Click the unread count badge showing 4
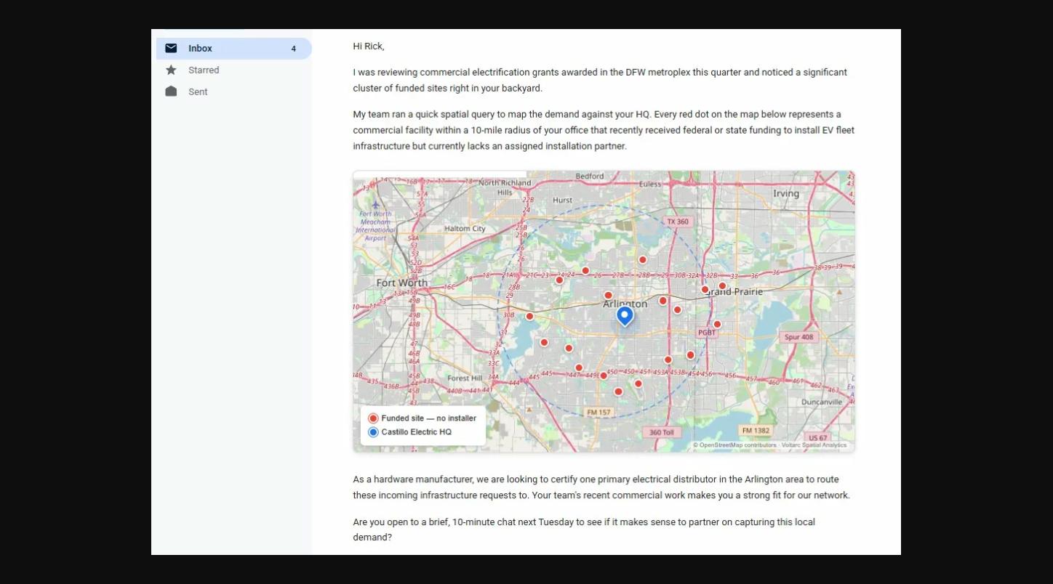Image resolution: width=1053 pixels, height=584 pixels. pos(294,48)
